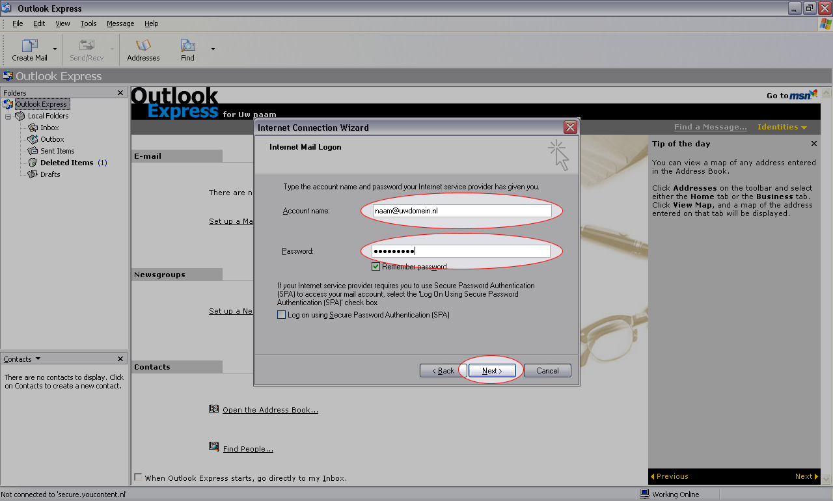Click the Open the Address Book link

tap(270, 410)
